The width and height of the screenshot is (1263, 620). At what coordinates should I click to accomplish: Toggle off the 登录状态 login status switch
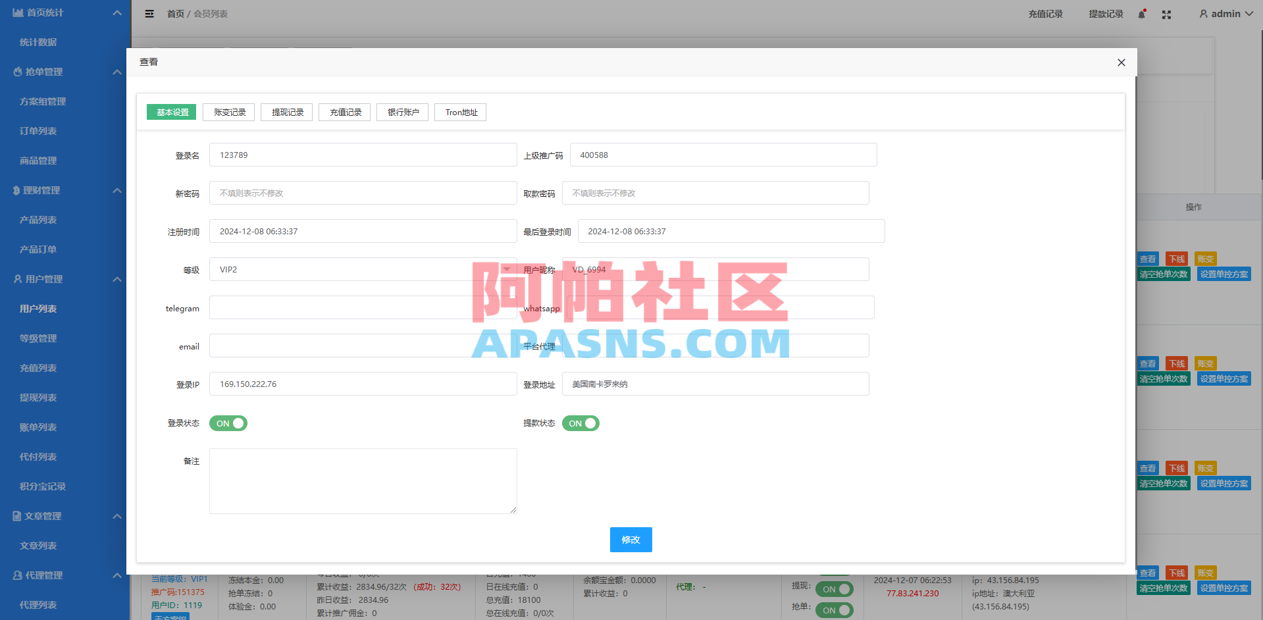click(228, 423)
